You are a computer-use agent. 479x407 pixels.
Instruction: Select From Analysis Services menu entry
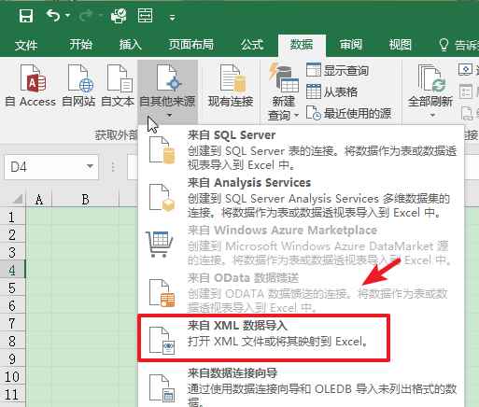tap(301, 198)
